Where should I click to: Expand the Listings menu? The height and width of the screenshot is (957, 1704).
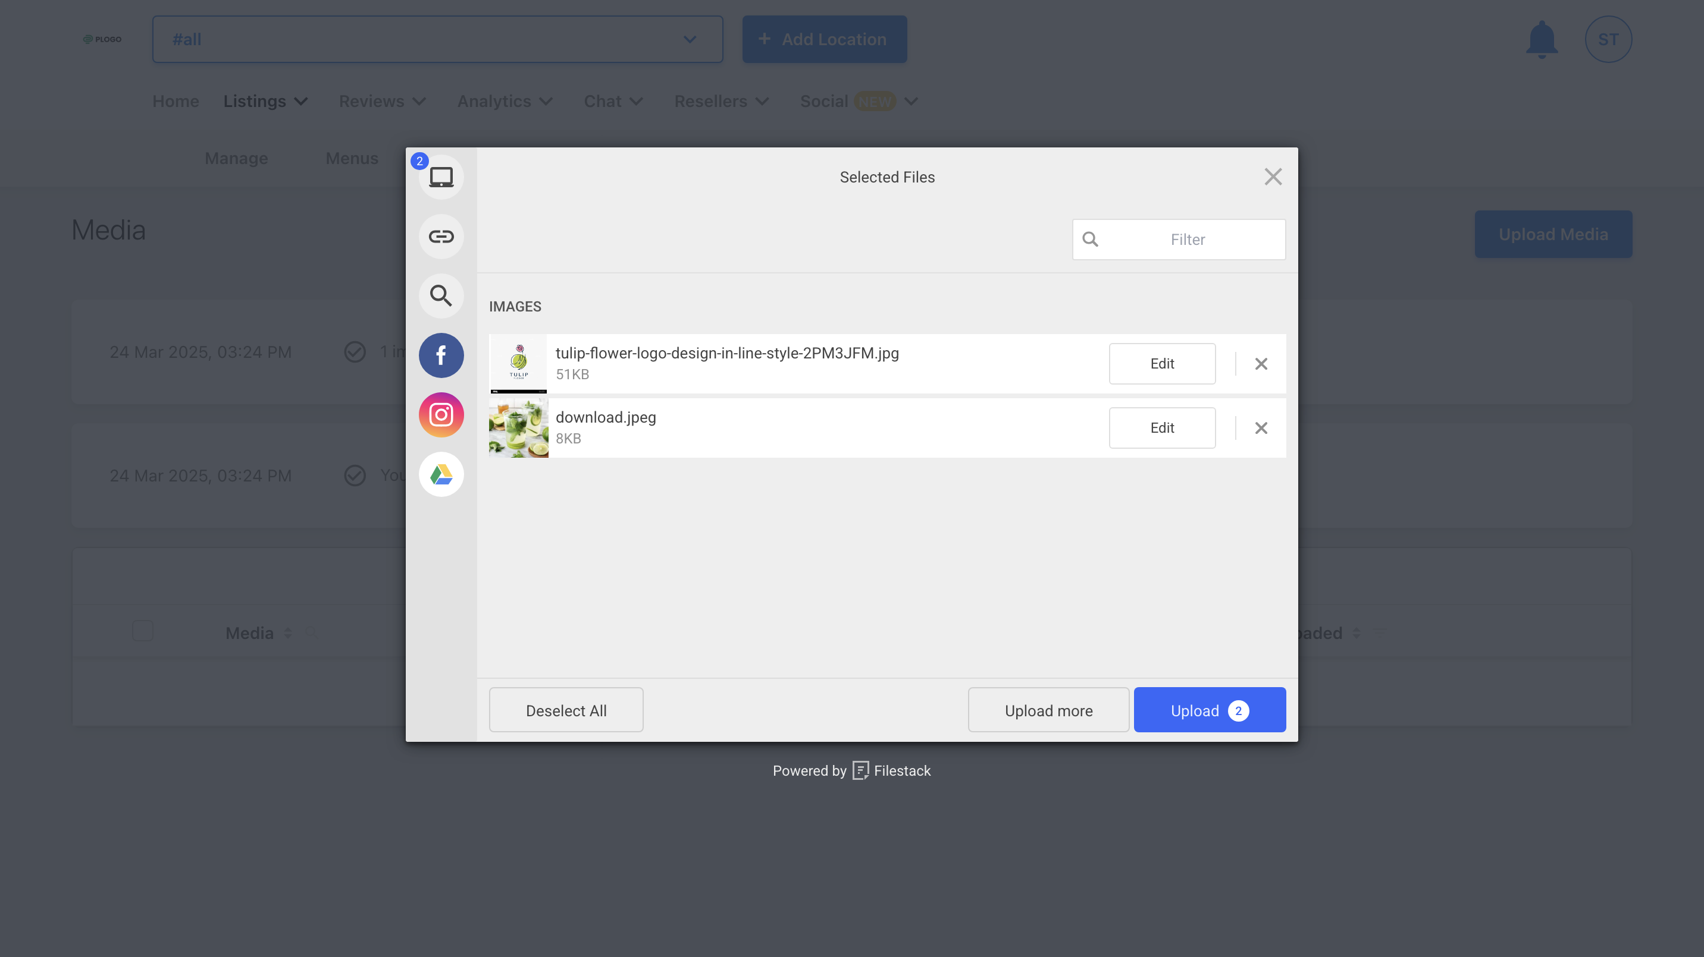pyautogui.click(x=265, y=101)
